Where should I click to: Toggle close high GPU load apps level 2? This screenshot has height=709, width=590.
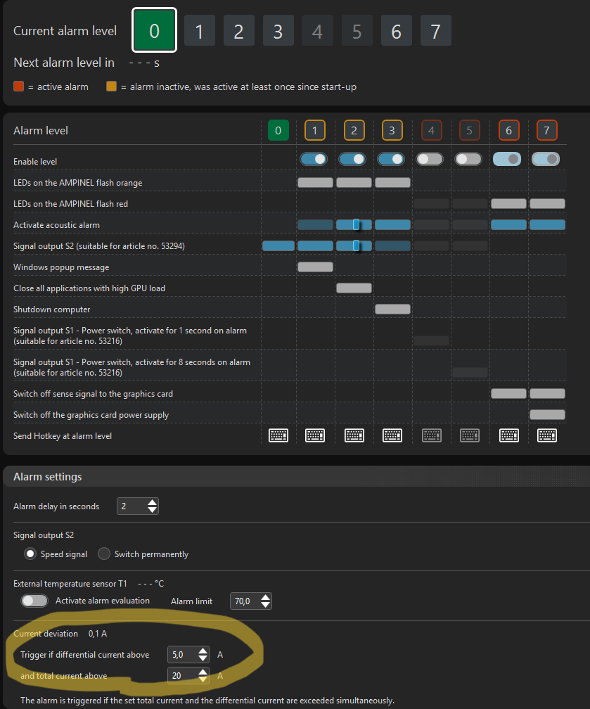click(x=354, y=288)
